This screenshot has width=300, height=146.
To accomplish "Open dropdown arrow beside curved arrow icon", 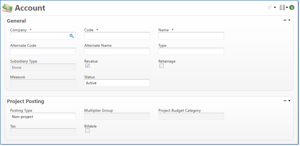I will 275,8.
